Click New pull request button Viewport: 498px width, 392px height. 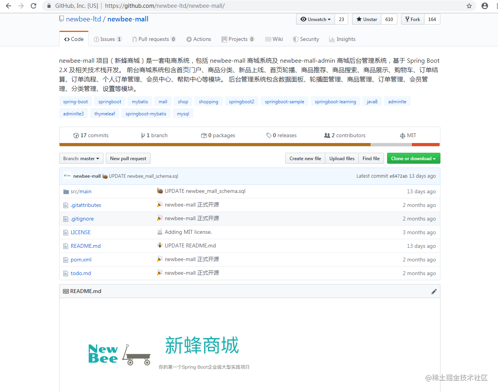click(128, 159)
